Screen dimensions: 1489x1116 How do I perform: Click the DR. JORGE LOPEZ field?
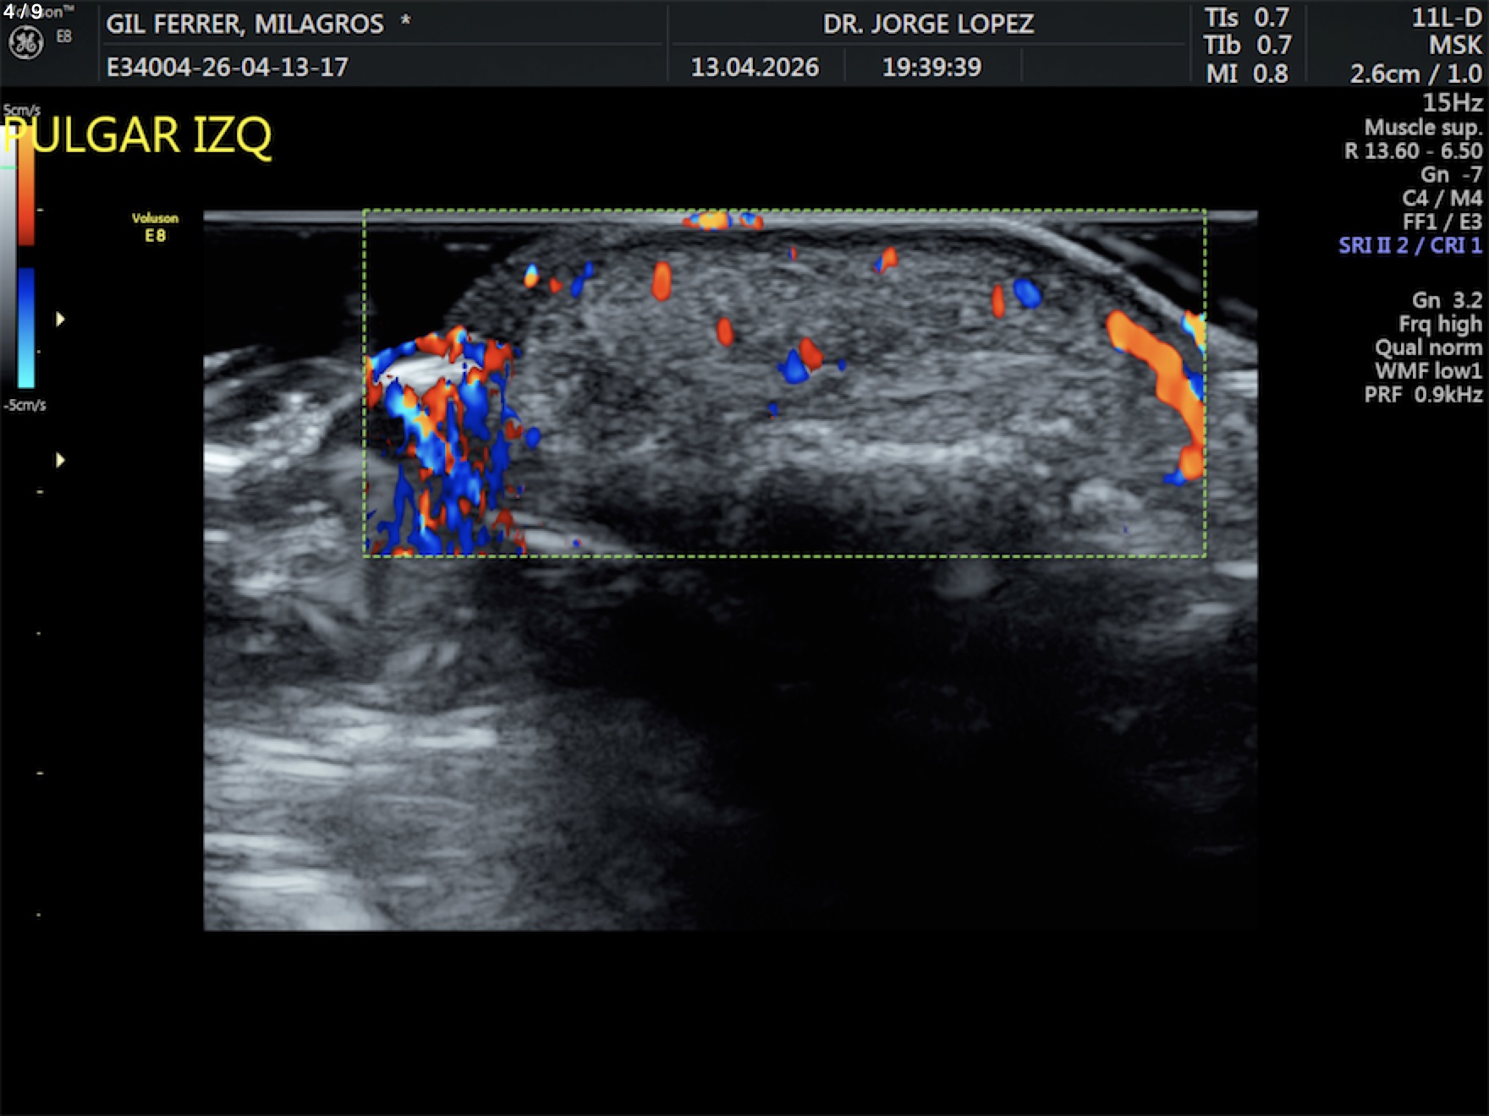[x=928, y=24]
